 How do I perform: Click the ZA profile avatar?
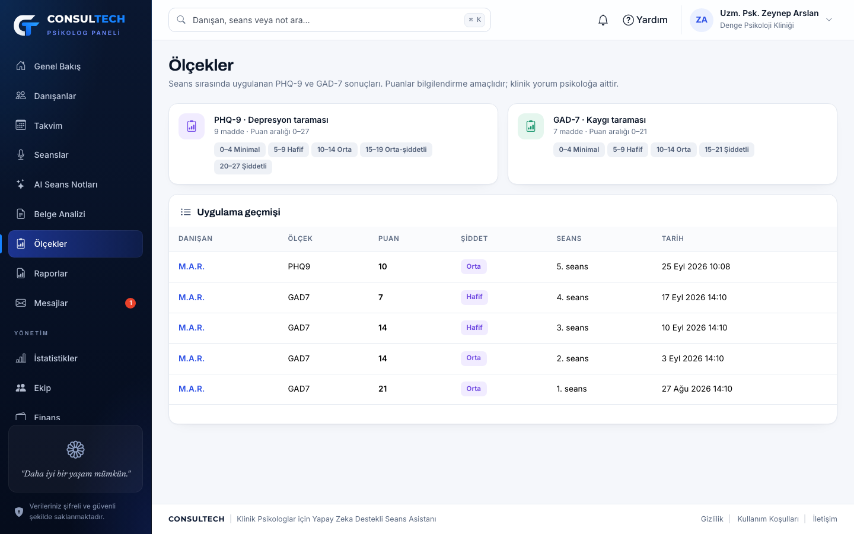click(702, 20)
